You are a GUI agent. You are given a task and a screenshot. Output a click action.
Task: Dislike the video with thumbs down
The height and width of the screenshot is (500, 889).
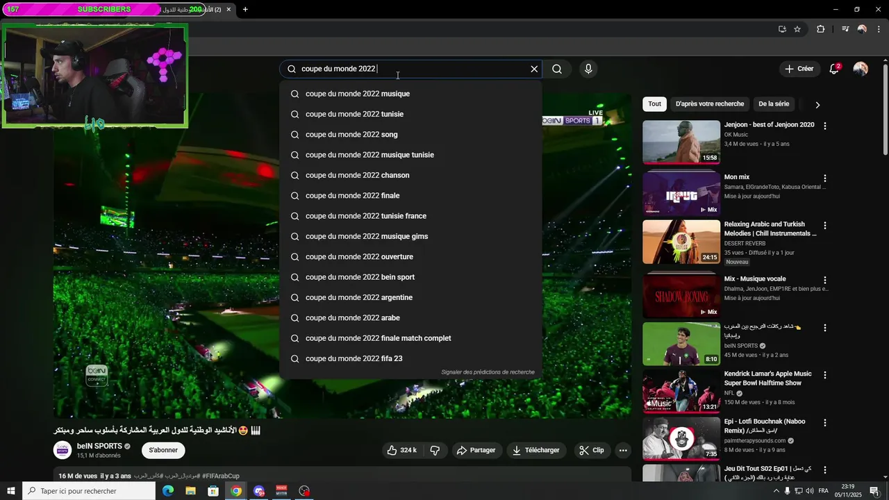[x=435, y=450]
